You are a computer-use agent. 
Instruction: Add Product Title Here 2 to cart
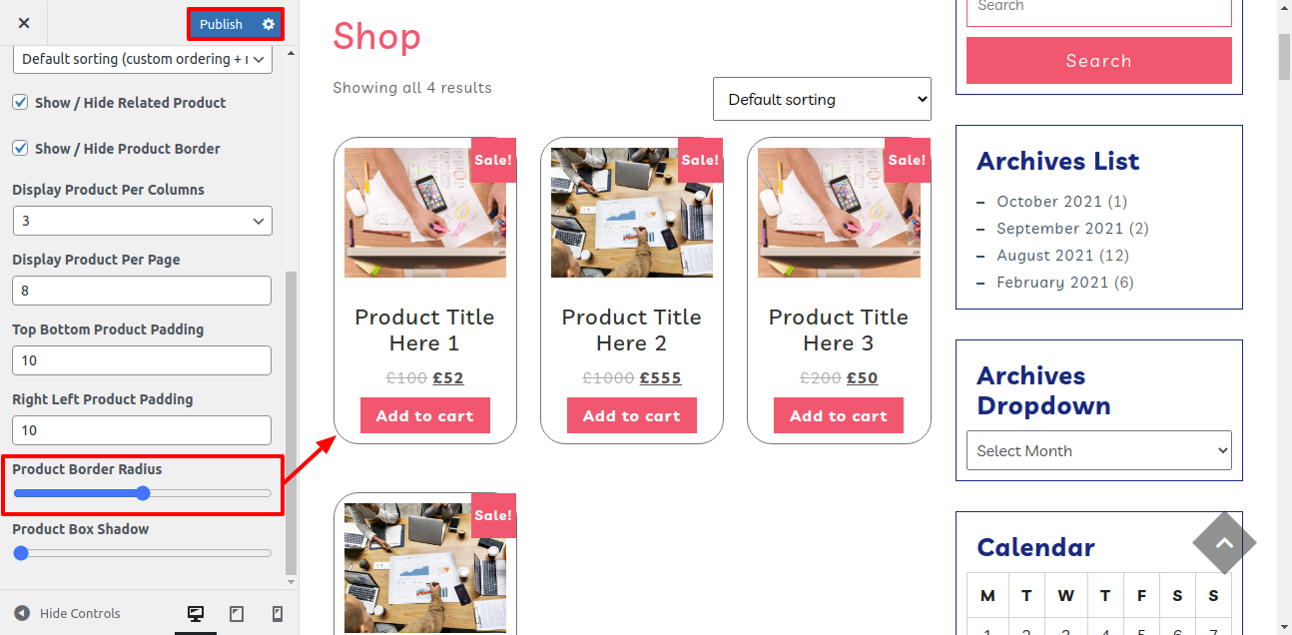(632, 415)
